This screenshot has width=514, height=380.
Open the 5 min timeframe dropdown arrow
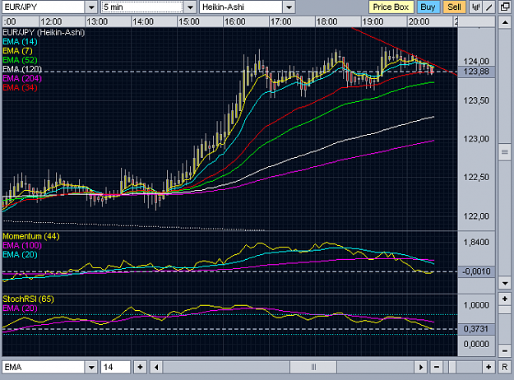190,7
